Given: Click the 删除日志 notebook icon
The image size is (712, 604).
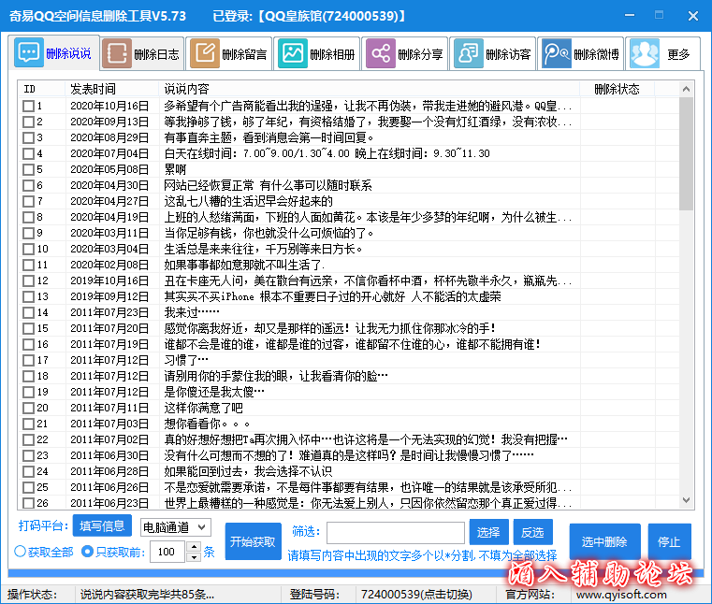Looking at the screenshot, I should (116, 54).
